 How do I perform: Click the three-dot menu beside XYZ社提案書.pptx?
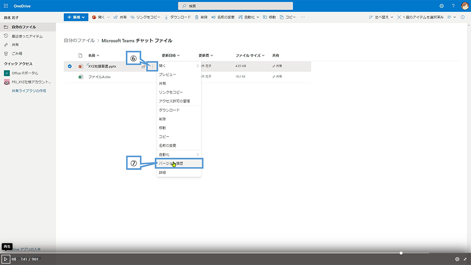pos(152,66)
